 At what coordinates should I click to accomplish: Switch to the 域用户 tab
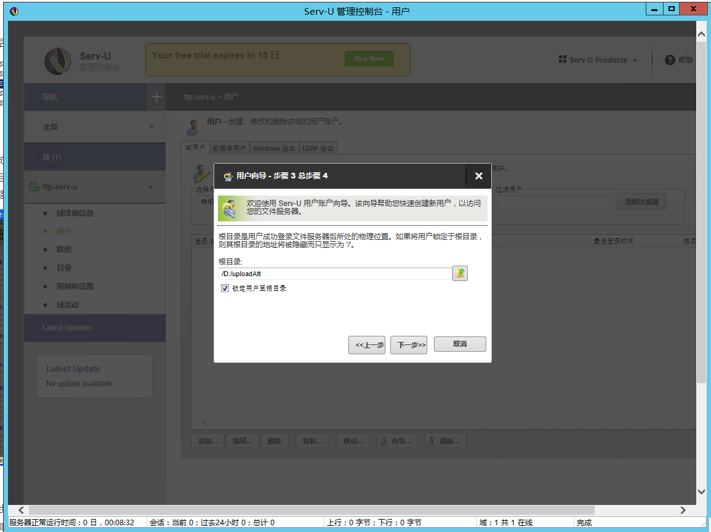(x=195, y=148)
